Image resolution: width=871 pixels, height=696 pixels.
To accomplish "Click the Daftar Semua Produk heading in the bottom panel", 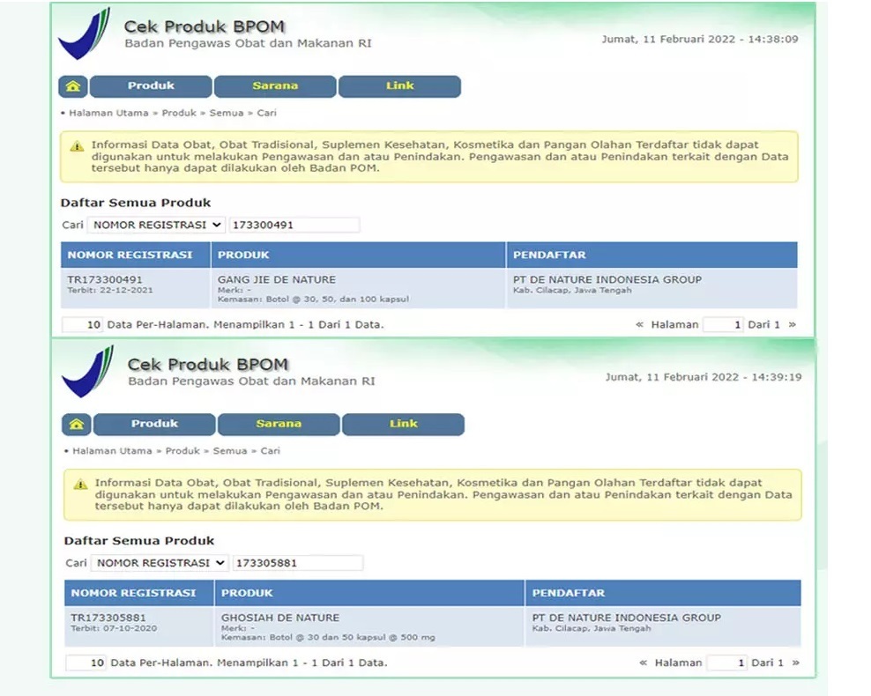I will tap(139, 541).
